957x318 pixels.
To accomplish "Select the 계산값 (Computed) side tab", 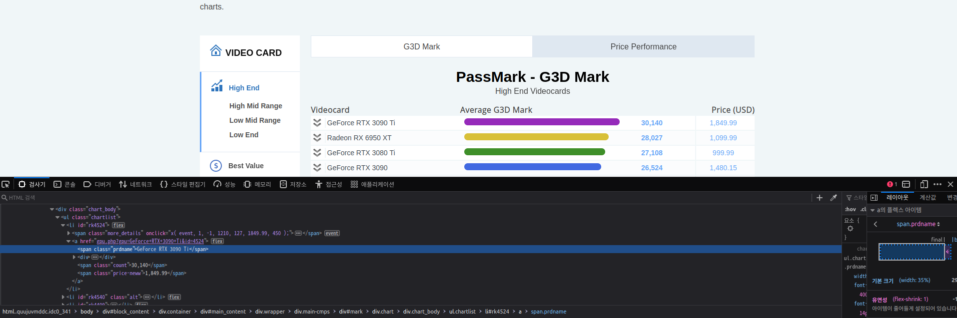I will (928, 198).
